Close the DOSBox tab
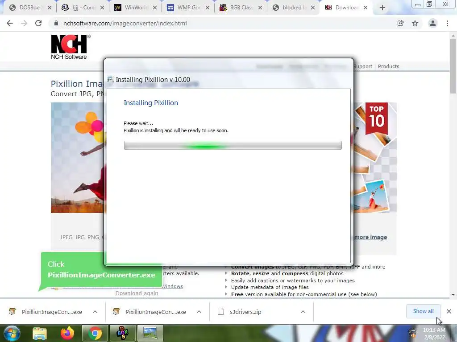This screenshot has width=457, height=342. 50,8
